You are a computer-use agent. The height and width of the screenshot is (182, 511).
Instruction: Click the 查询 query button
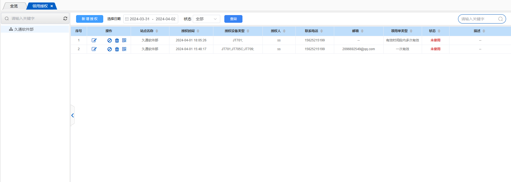(233, 19)
